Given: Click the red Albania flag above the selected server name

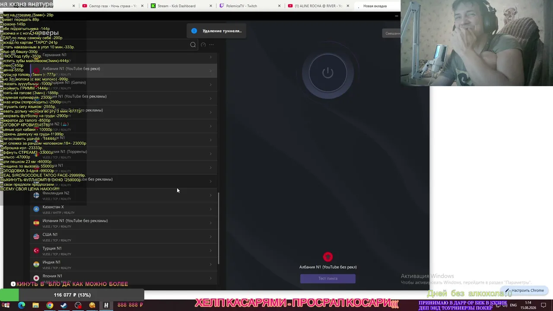Looking at the screenshot, I should (x=328, y=257).
